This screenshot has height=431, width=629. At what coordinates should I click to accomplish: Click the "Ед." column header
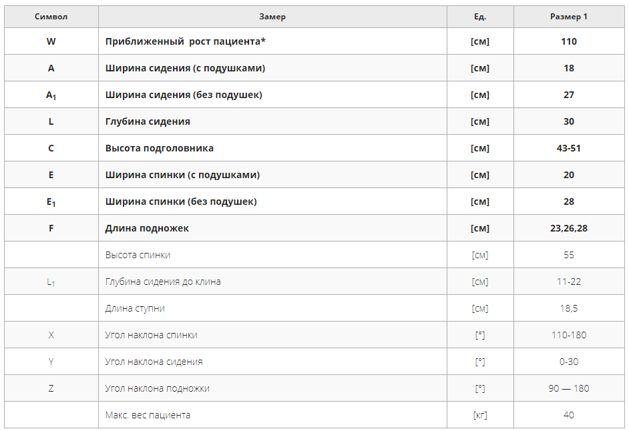tap(479, 17)
